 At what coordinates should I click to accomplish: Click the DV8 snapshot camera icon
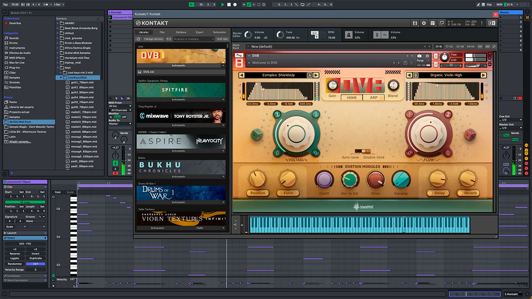click(x=419, y=56)
